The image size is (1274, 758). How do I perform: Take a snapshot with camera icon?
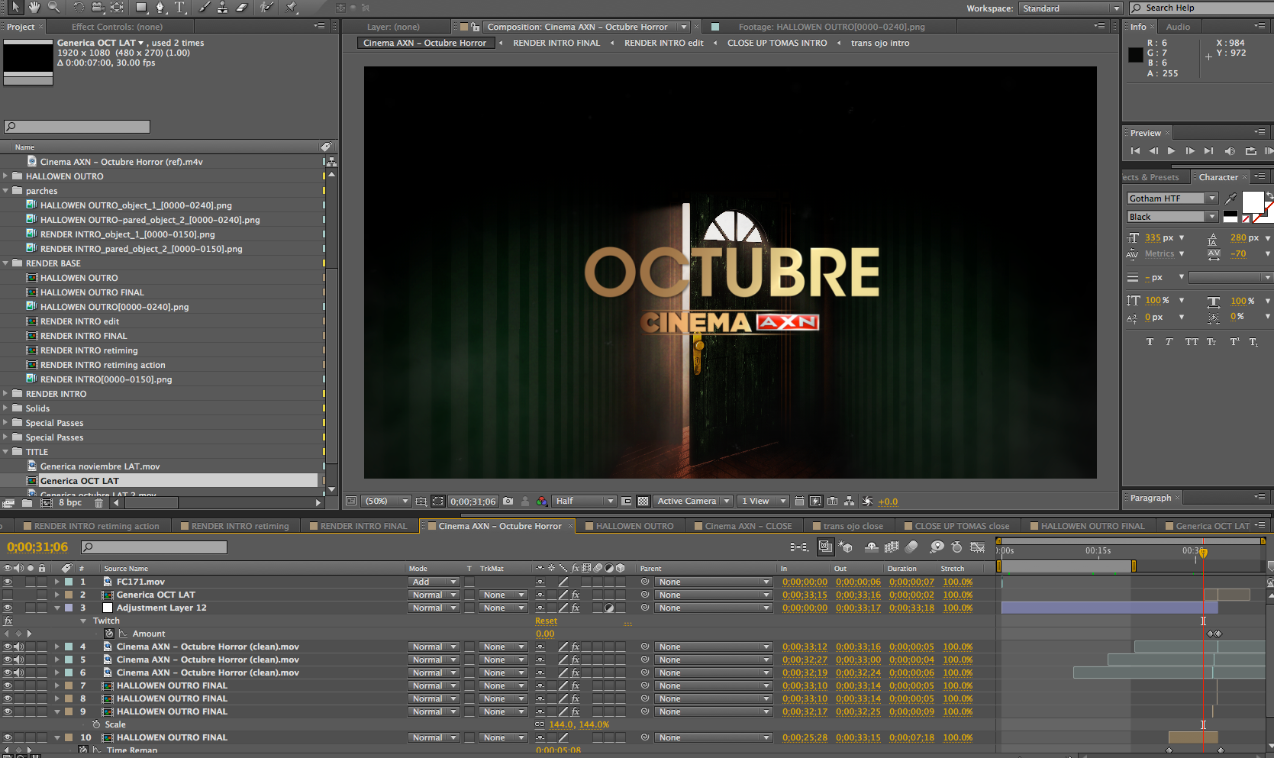(x=508, y=502)
